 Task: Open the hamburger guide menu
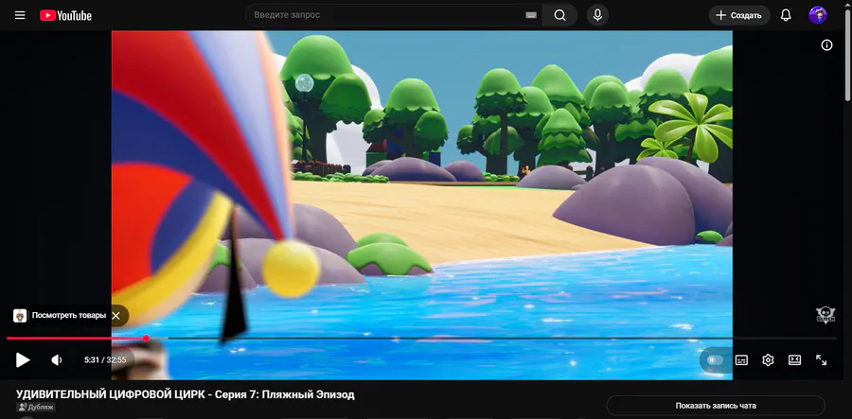click(x=20, y=15)
